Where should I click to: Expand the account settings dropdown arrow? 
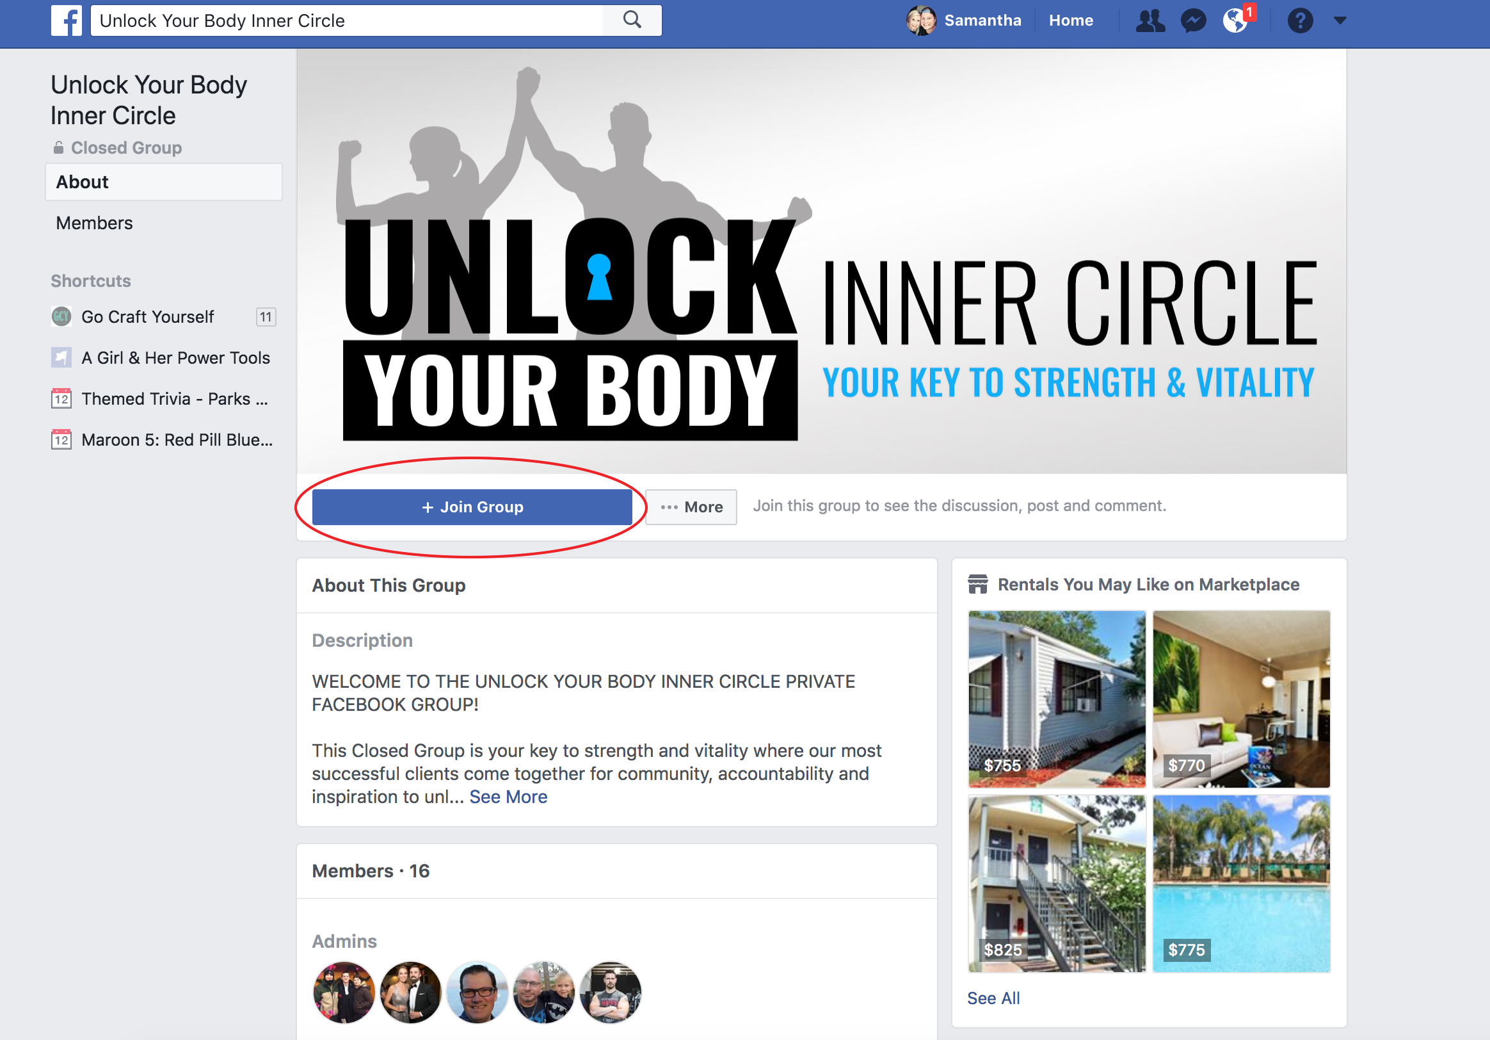pyautogui.click(x=1340, y=20)
